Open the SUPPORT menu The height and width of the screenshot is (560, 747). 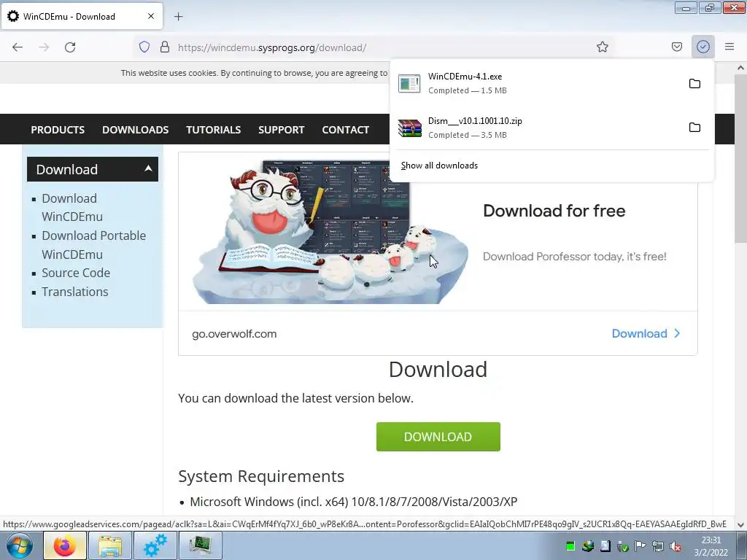pos(281,130)
